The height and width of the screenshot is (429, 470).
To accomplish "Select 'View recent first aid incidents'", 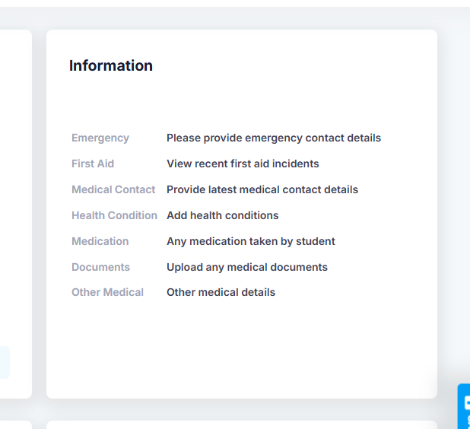I will [243, 164].
